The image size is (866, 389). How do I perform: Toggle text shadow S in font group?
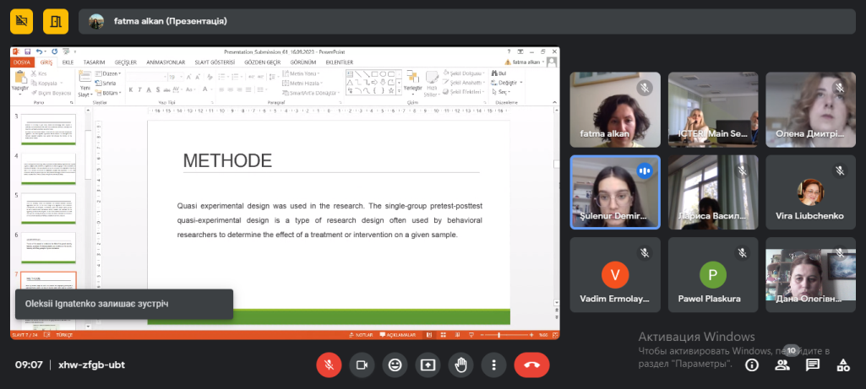pyautogui.click(x=158, y=89)
